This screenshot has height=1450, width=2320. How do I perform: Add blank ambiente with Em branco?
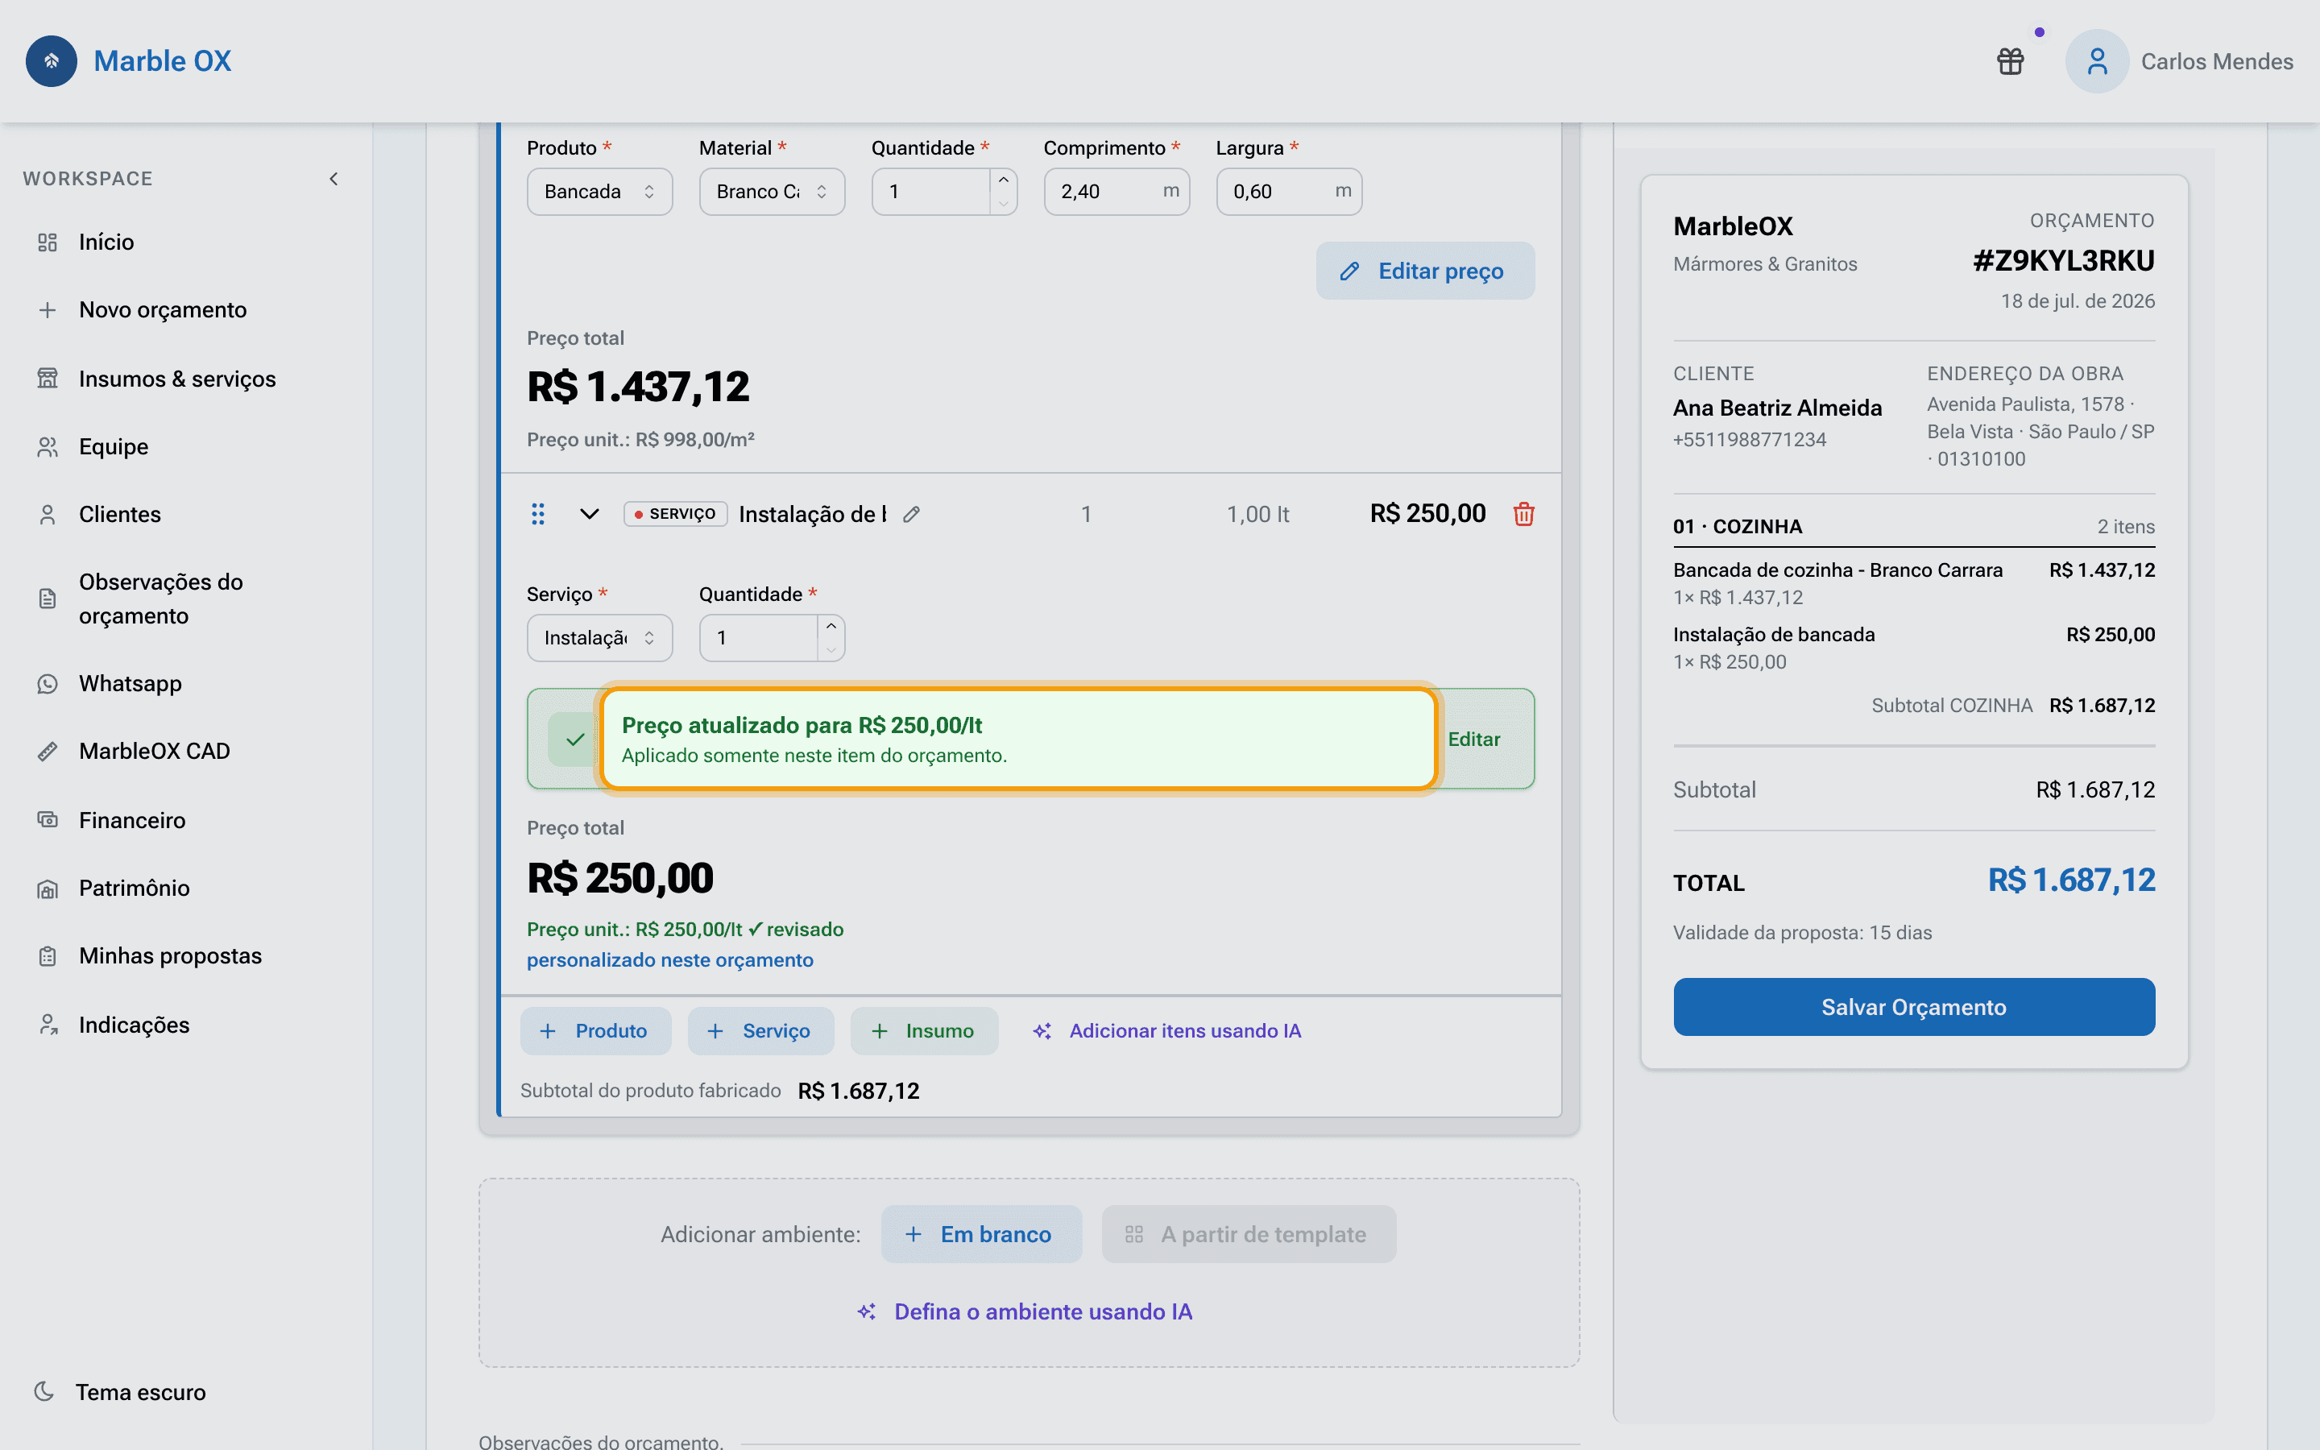pos(982,1234)
